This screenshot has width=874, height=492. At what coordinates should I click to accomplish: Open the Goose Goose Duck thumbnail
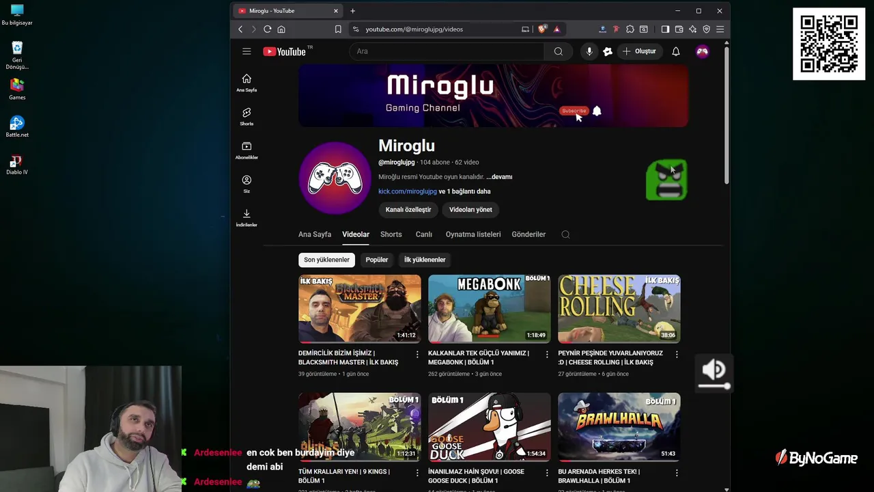490,427
